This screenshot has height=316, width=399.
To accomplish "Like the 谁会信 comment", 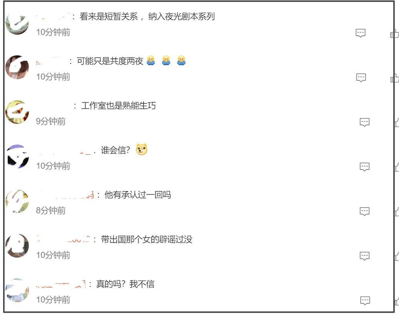I will click(x=397, y=167).
